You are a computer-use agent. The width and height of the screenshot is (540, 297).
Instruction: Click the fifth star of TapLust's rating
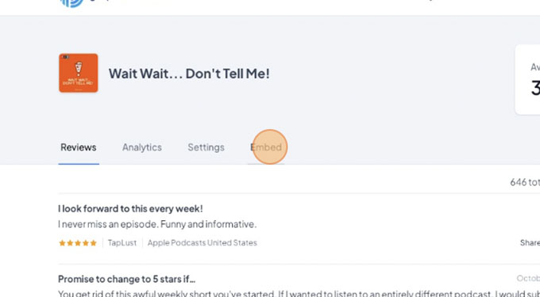coord(94,243)
